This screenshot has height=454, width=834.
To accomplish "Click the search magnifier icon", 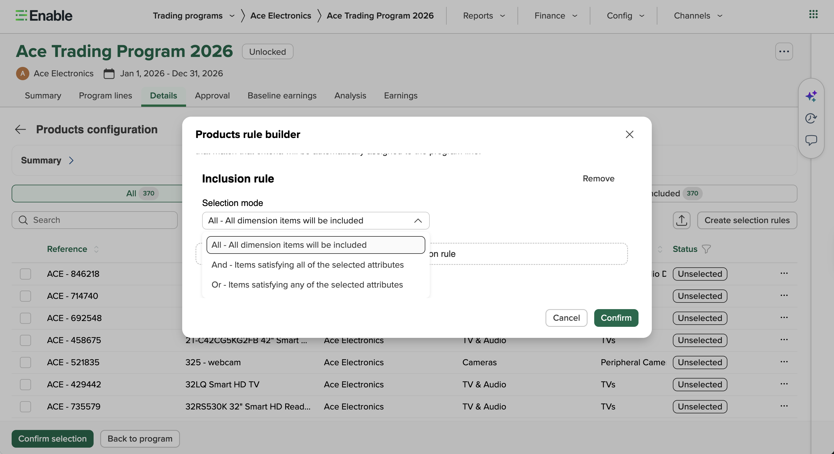I will pos(23,220).
